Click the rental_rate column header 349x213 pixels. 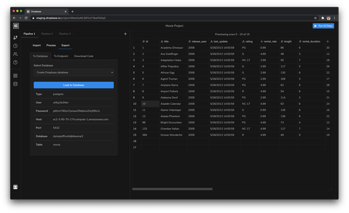point(269,41)
